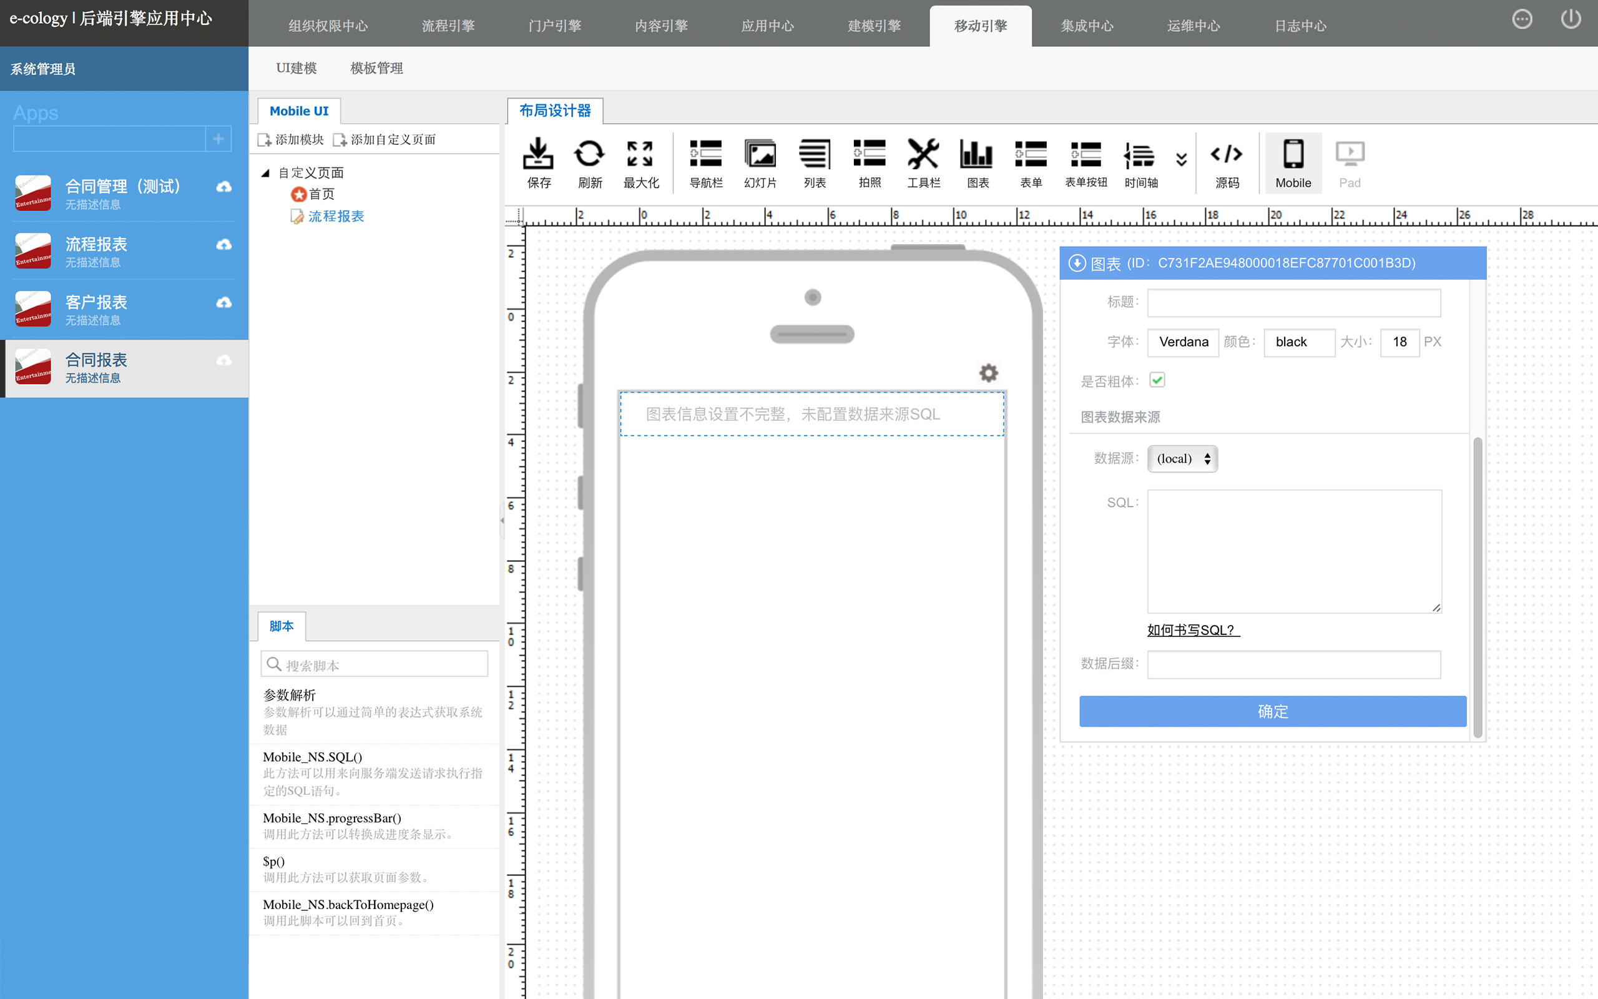Screen dimensions: 1598x999
Task: Click 添加模块 to add a module
Action: coord(292,139)
